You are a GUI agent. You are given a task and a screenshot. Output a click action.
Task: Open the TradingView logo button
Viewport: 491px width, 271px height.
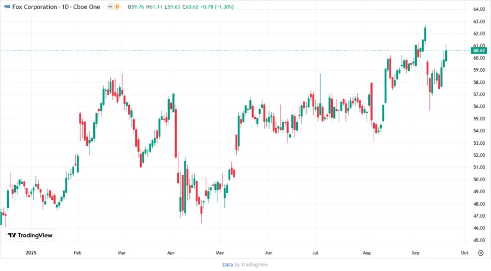31,235
